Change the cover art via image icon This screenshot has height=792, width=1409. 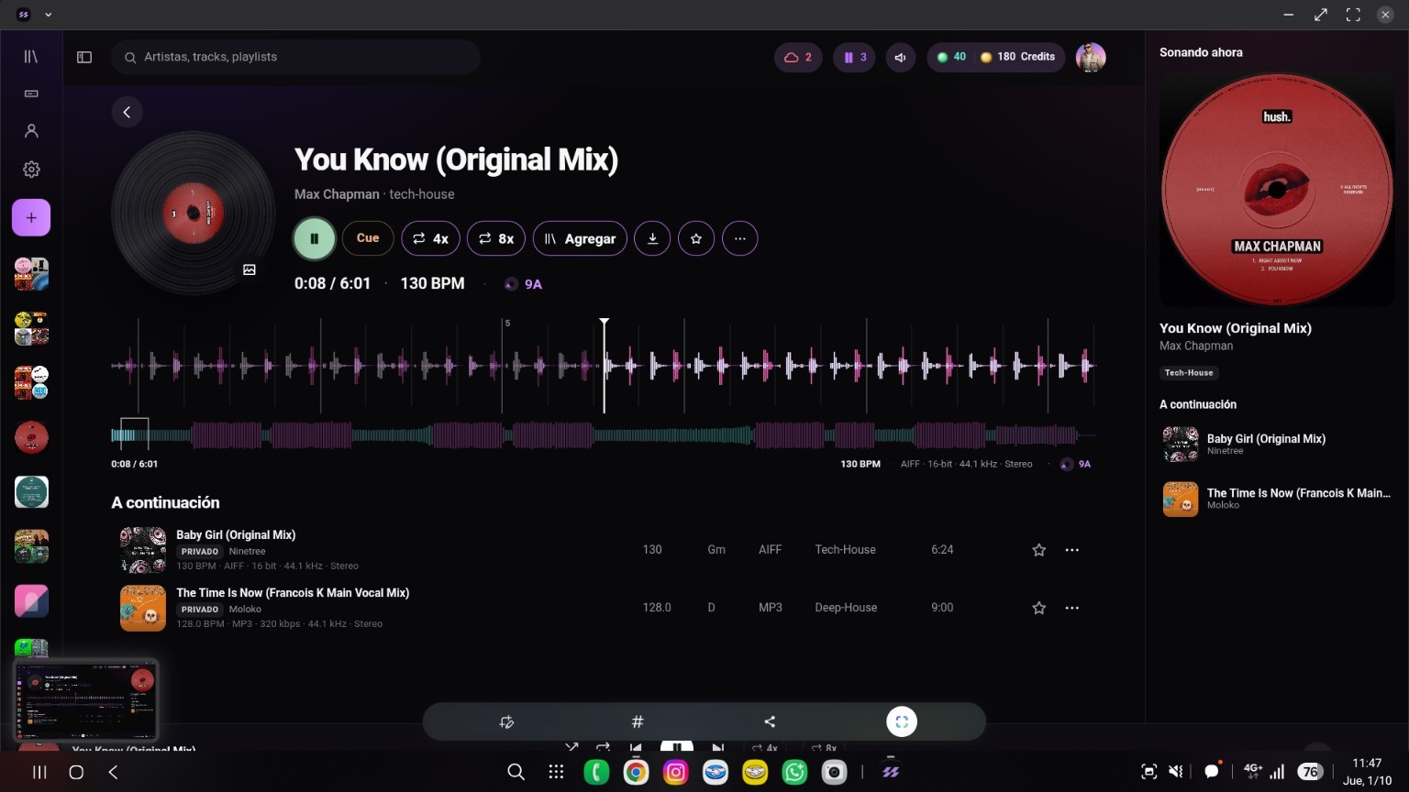[x=250, y=269]
